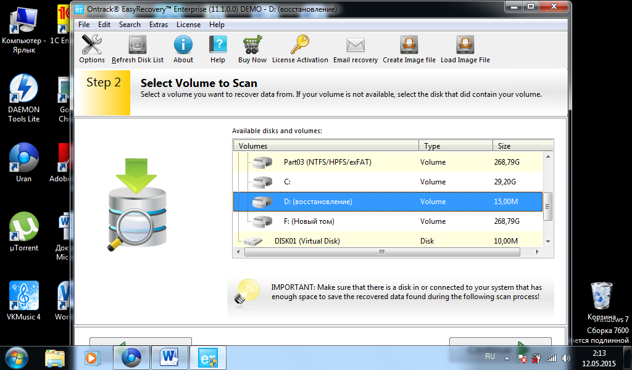Open the media player taskbar icon
Screen dimensions: 632x370
92,358
